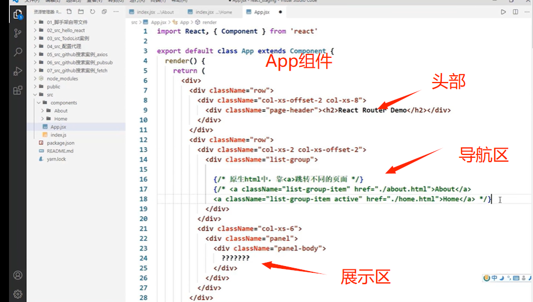Open the Manage gear menu
The image size is (533, 302).
pos(17,294)
